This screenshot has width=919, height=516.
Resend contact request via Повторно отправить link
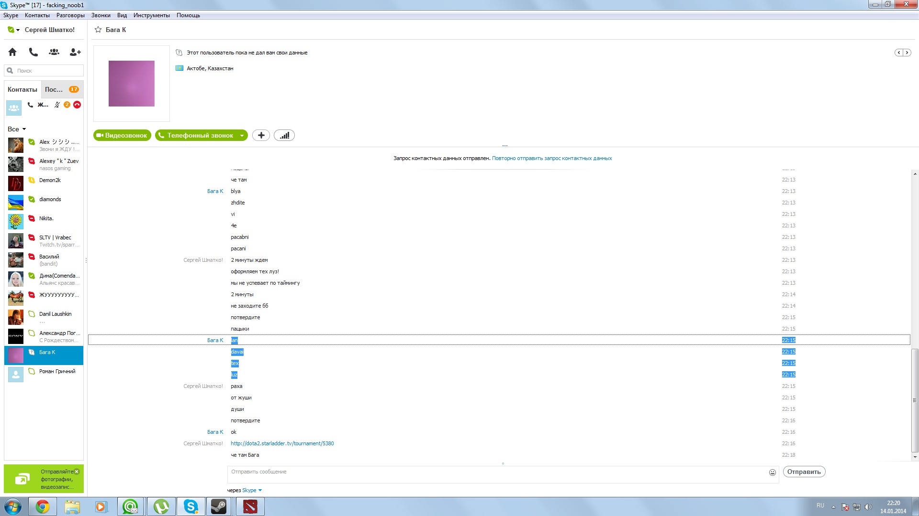[x=552, y=158]
